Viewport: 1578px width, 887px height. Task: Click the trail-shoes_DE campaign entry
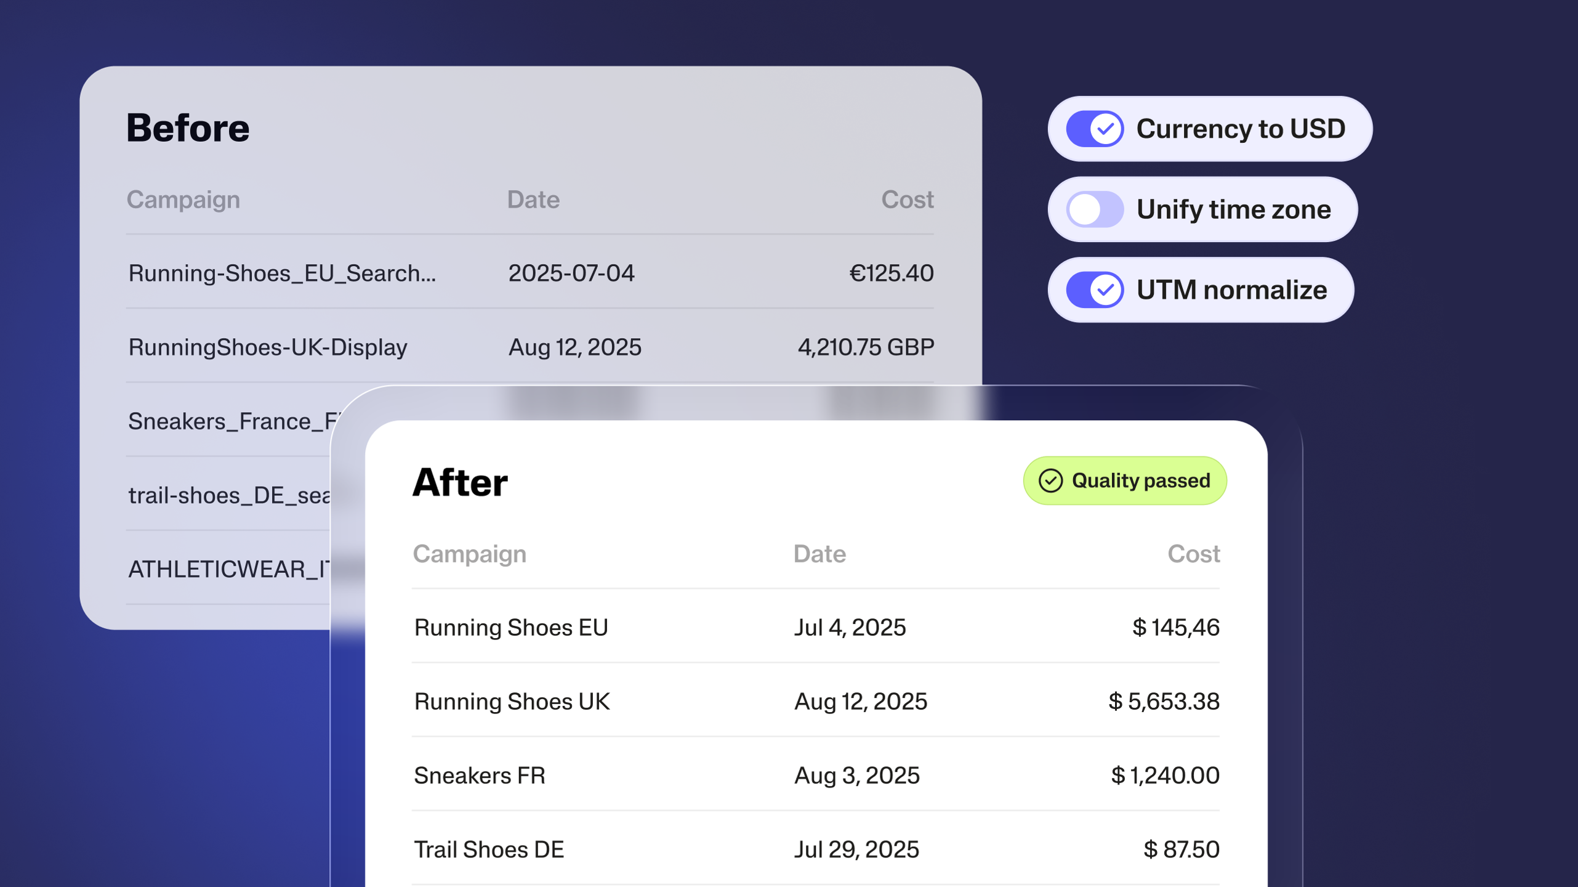229,495
